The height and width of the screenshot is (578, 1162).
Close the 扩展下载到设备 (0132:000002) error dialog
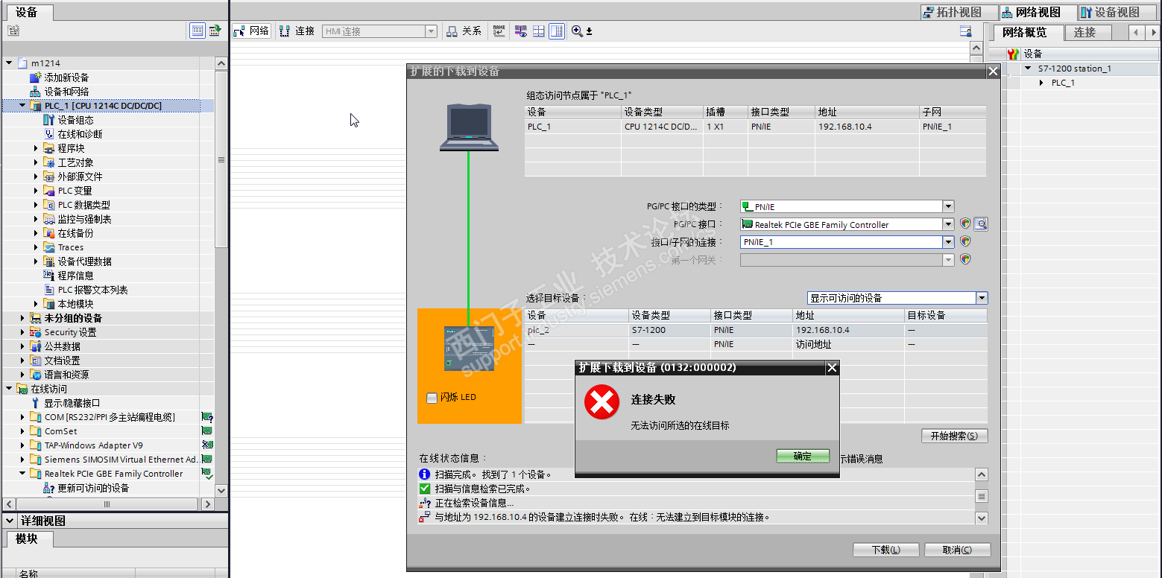[833, 367]
